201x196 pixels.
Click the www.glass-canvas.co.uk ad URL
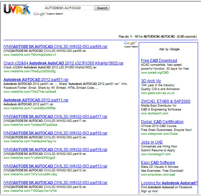click(x=158, y=93)
